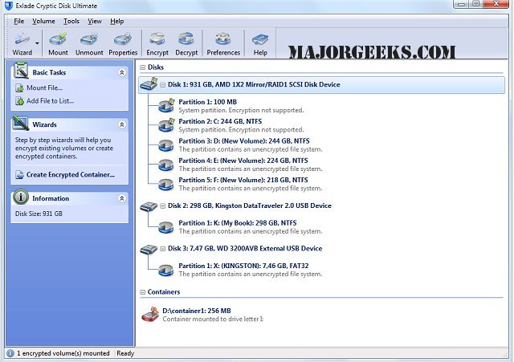Collapse the Disks section
The width and height of the screenshot is (514, 362).
tap(143, 67)
